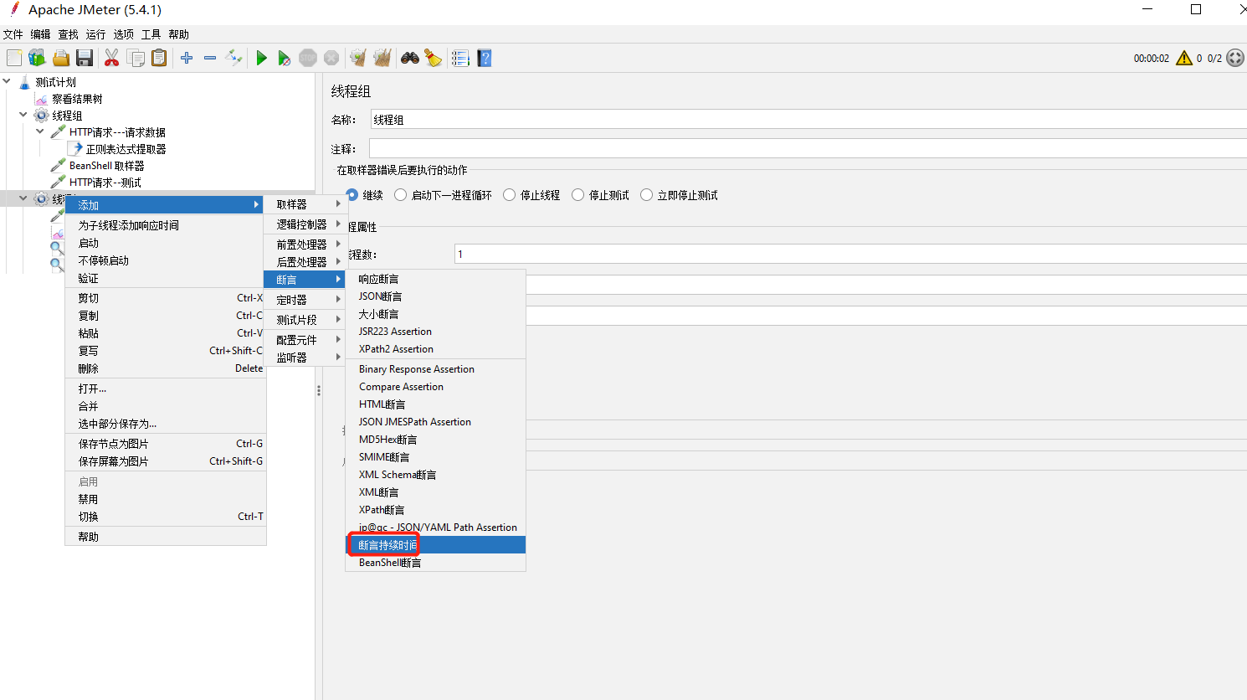Screen dimensions: 1247x700
Task: Choose 禁用 from the context menu
Action: (166, 499)
